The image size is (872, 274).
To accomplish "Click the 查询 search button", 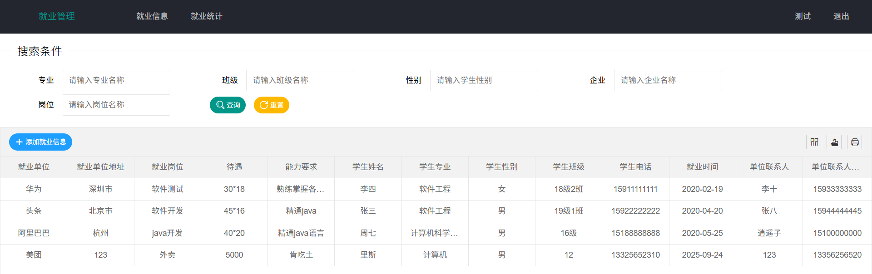I will tap(228, 105).
